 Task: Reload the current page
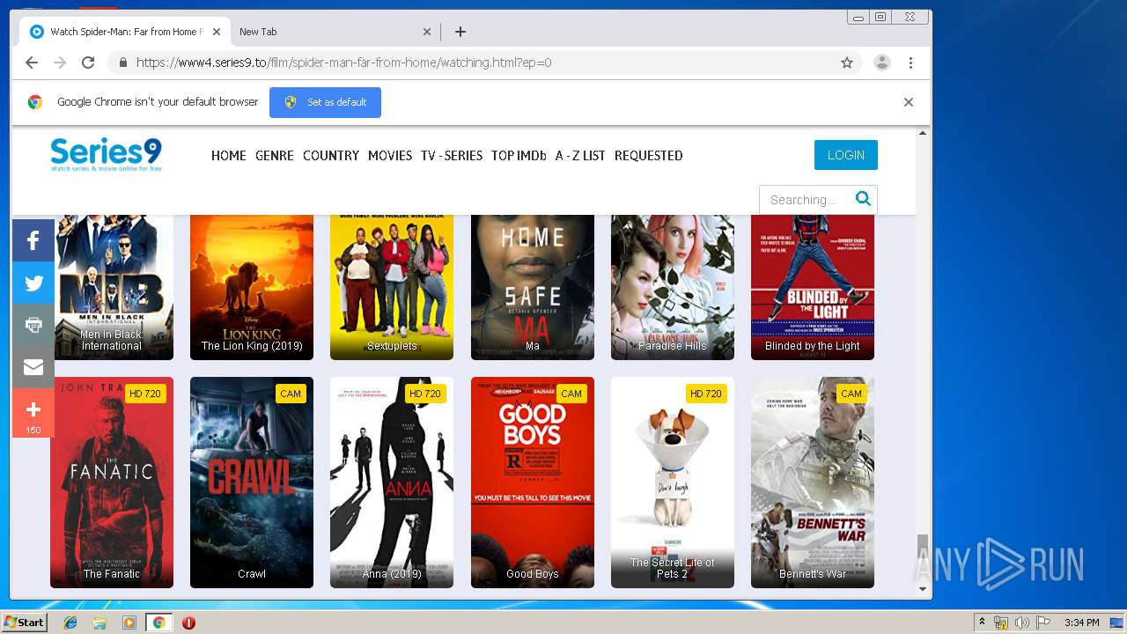pyautogui.click(x=88, y=63)
